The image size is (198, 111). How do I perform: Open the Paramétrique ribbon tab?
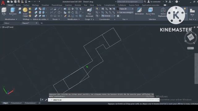click(x=57, y=5)
